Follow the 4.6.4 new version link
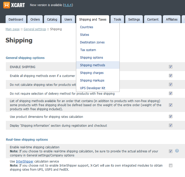This screenshot has width=185, height=177. click(68, 5)
